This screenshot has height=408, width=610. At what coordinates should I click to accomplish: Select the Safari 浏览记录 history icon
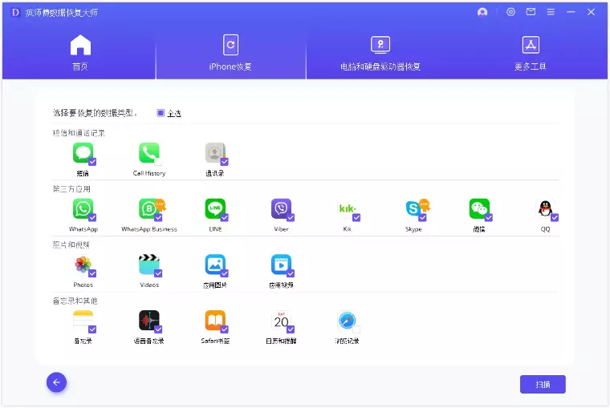tap(347, 320)
